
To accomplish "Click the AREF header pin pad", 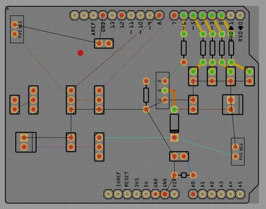I will pos(93,15).
